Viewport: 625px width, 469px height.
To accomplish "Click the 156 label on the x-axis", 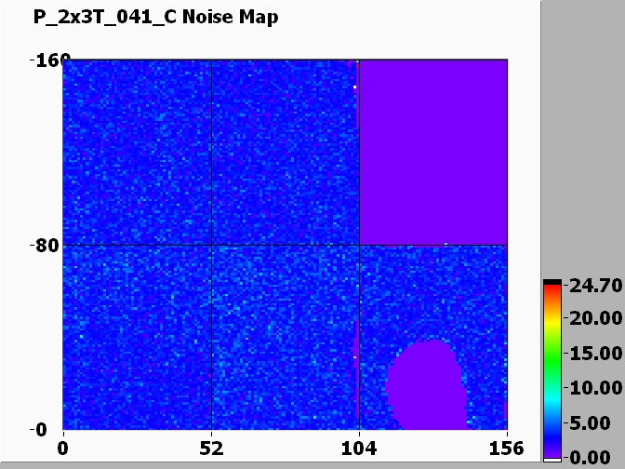I will 507,448.
